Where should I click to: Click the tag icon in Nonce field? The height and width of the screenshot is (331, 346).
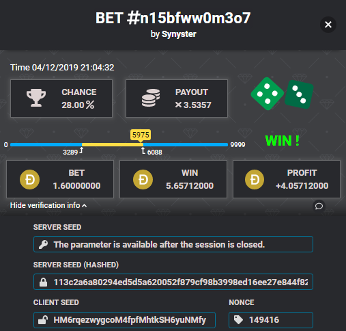[x=238, y=319]
